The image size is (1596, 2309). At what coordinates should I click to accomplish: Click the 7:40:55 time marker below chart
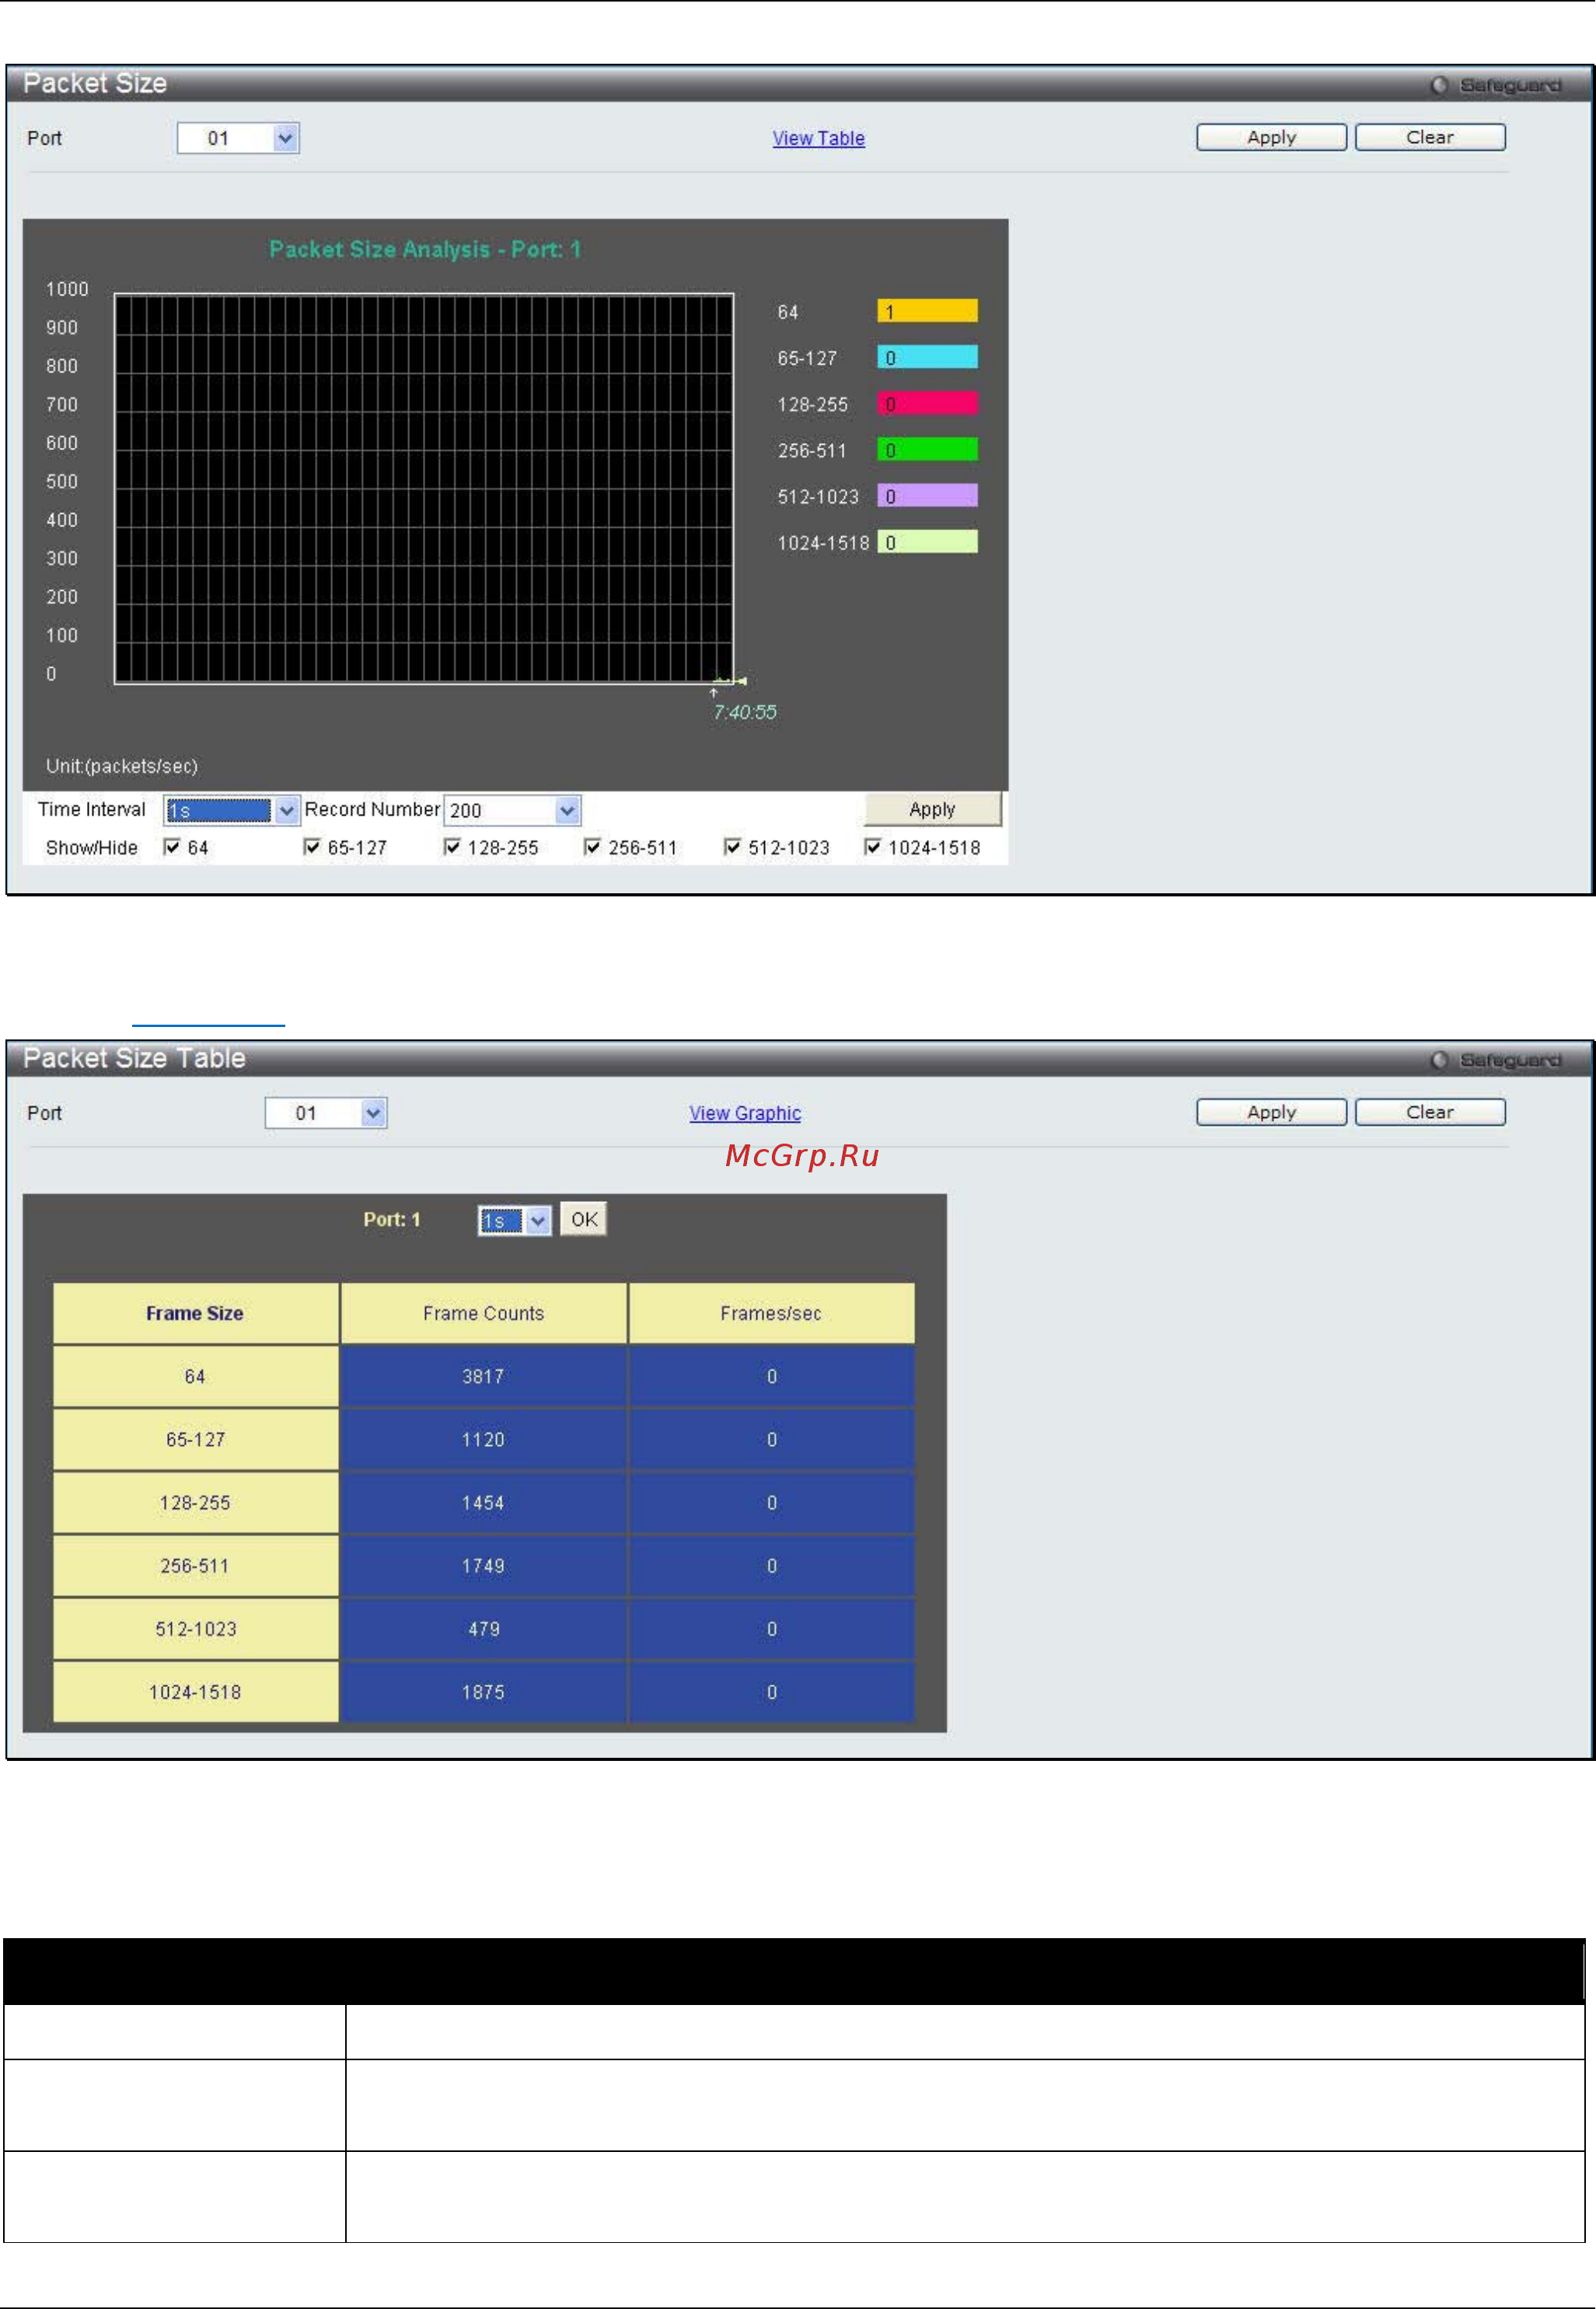tap(744, 712)
